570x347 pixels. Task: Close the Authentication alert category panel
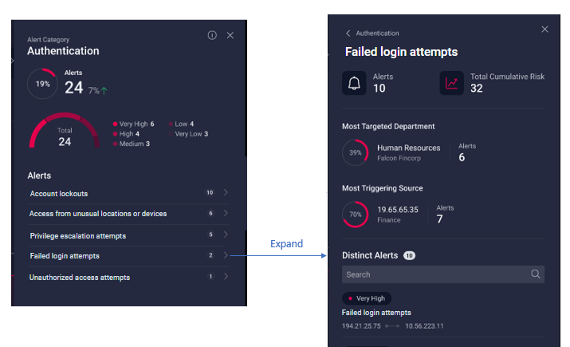[x=230, y=35]
